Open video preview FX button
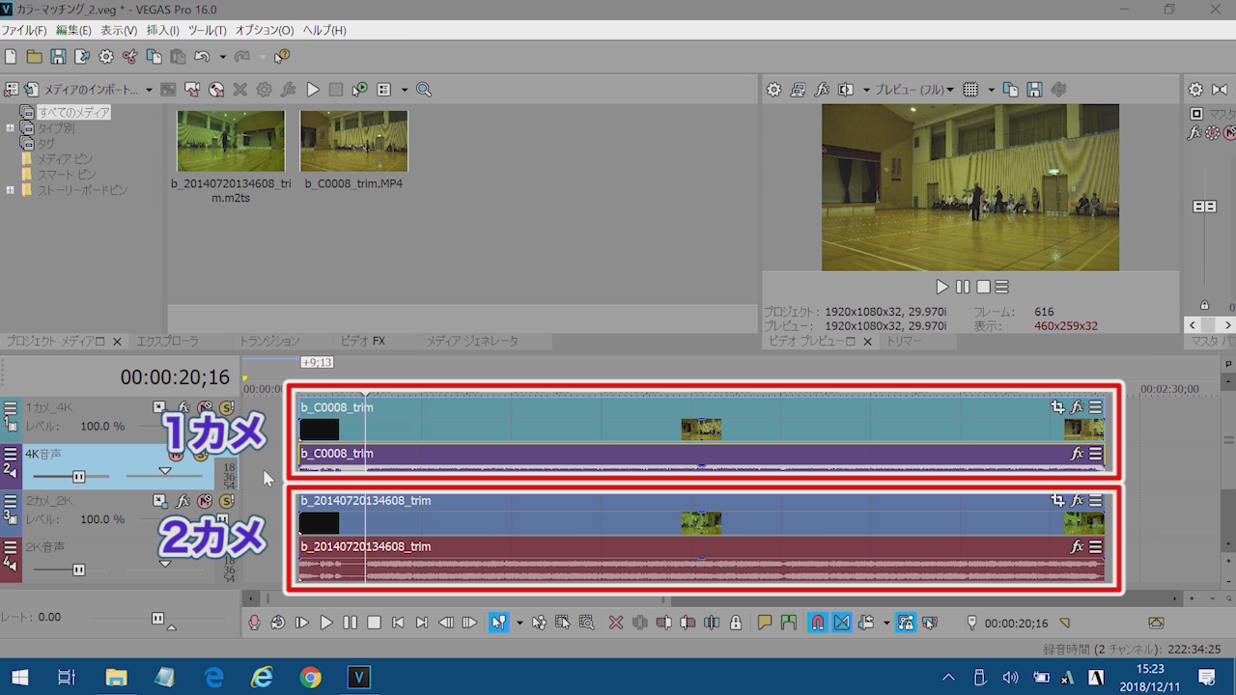This screenshot has width=1236, height=695. [x=822, y=90]
